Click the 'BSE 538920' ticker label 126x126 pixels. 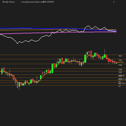[48, 2]
